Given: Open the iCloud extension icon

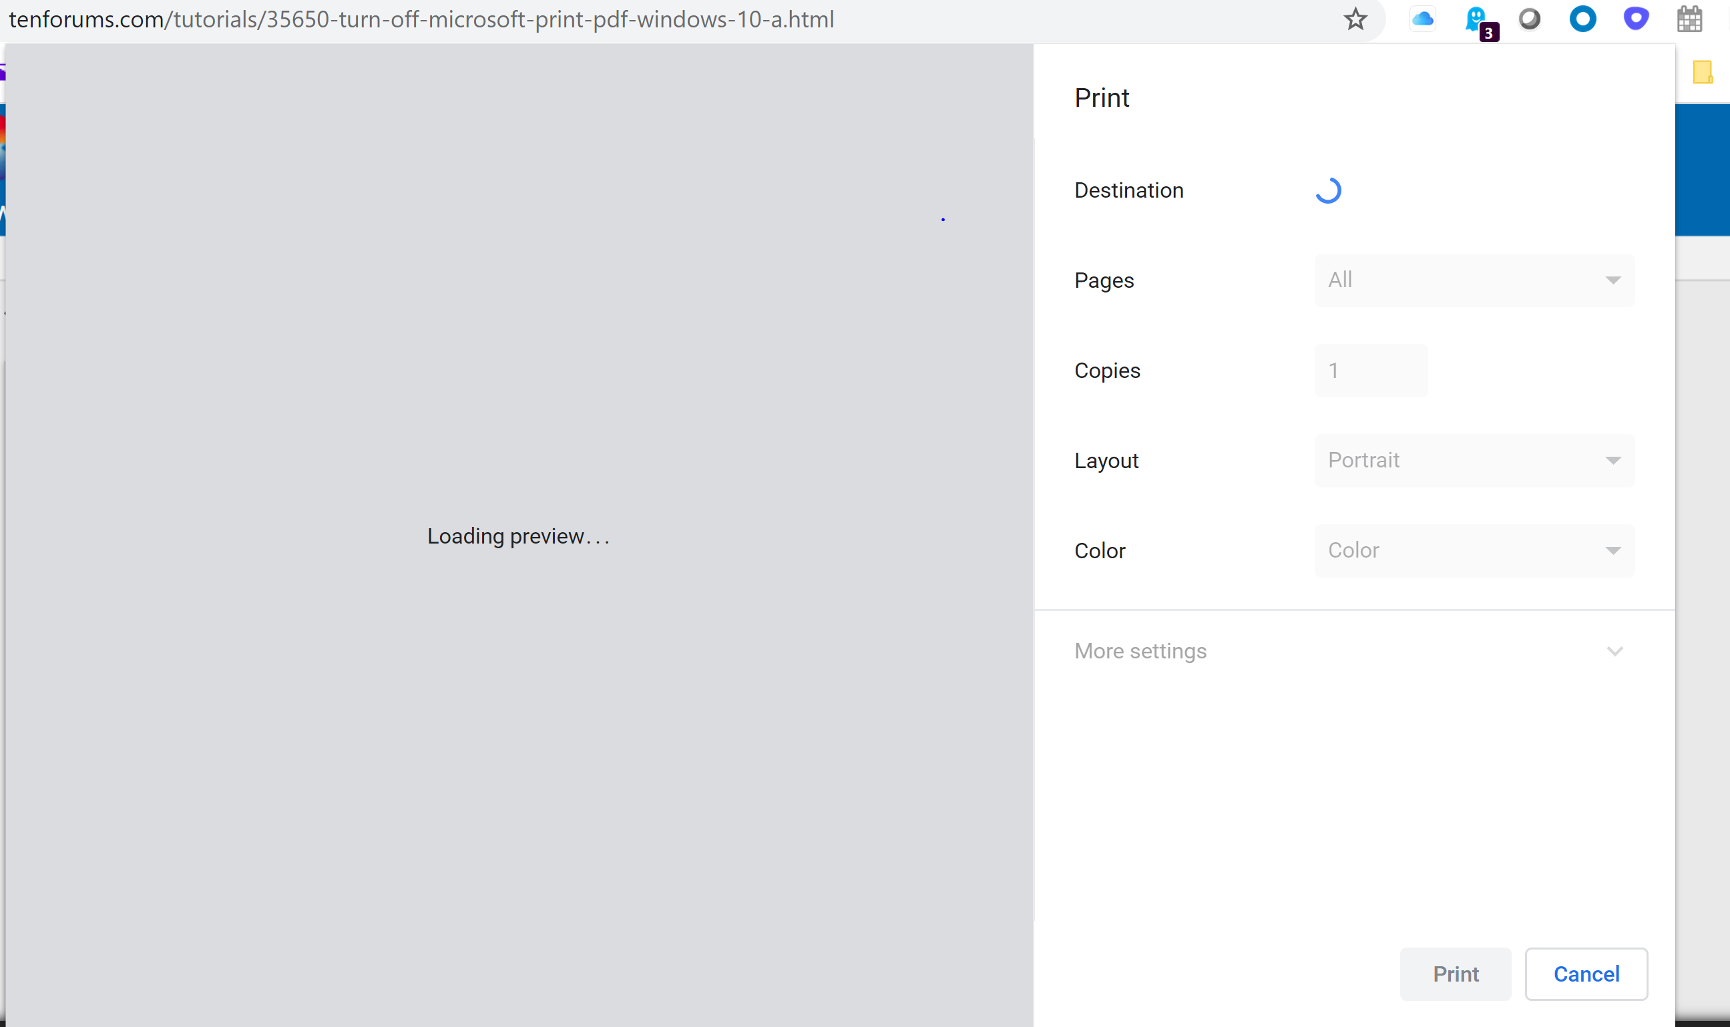Looking at the screenshot, I should pos(1422,19).
